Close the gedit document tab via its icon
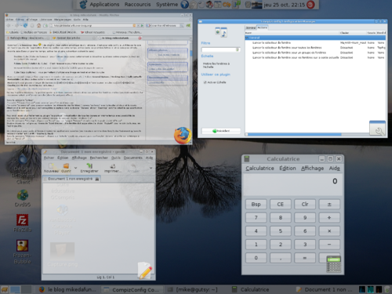 coord(97,179)
